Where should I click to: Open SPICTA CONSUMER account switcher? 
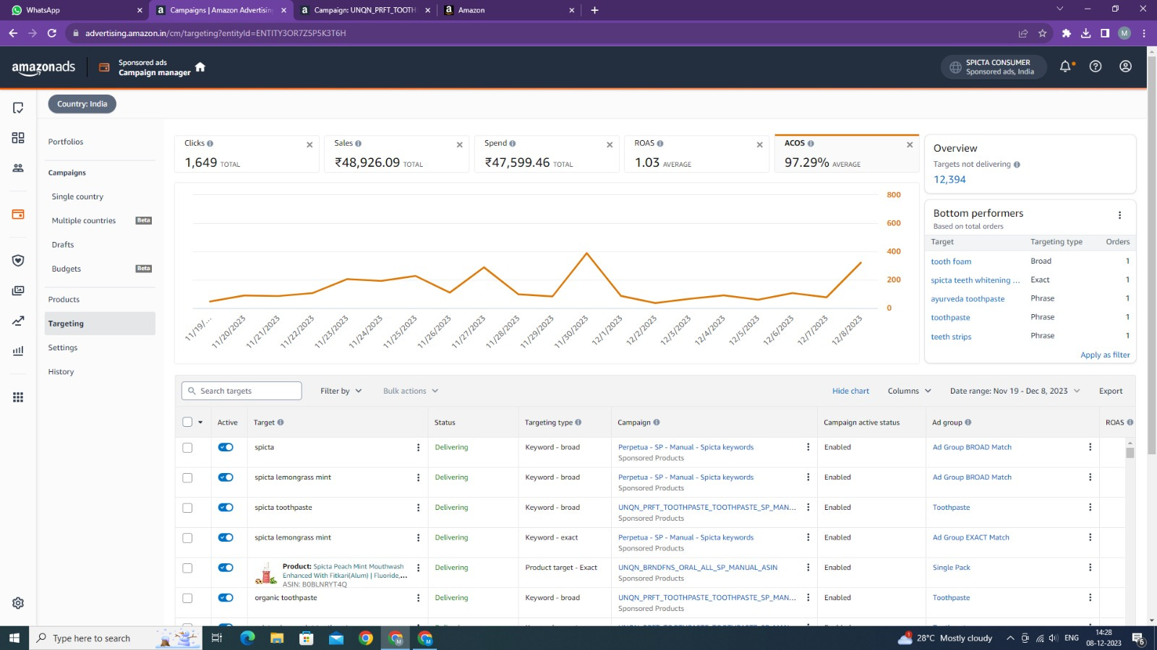(x=993, y=67)
